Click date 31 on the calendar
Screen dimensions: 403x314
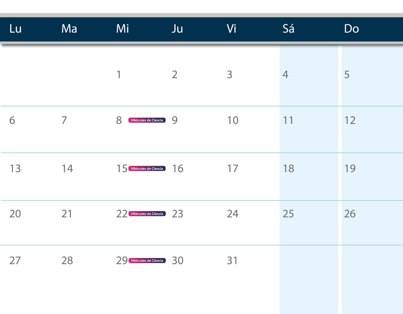pyautogui.click(x=232, y=261)
